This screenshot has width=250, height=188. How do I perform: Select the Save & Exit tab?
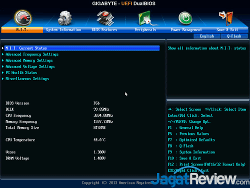pyautogui.click(x=227, y=30)
